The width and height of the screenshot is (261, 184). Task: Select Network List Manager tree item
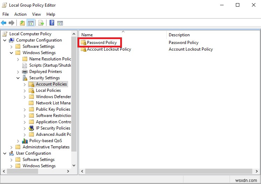53,103
